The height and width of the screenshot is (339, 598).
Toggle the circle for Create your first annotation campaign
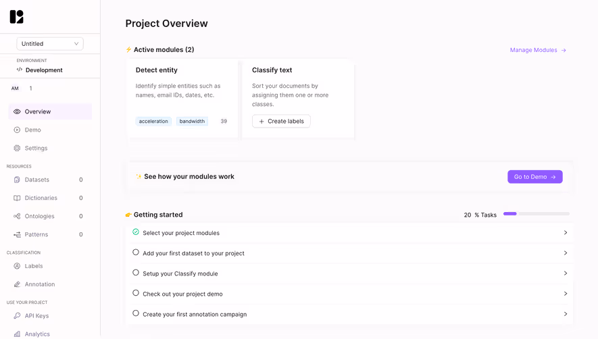[x=136, y=313]
